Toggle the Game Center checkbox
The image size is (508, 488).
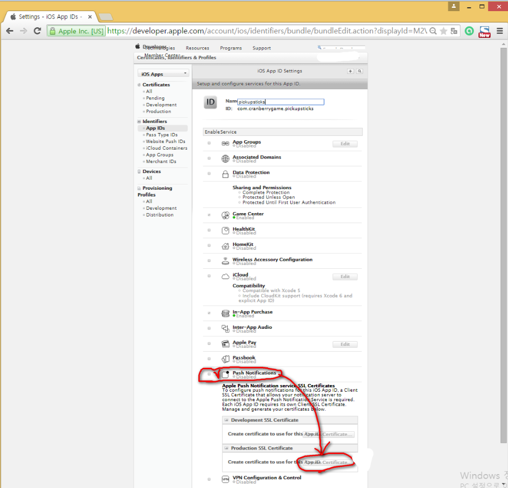point(209,215)
